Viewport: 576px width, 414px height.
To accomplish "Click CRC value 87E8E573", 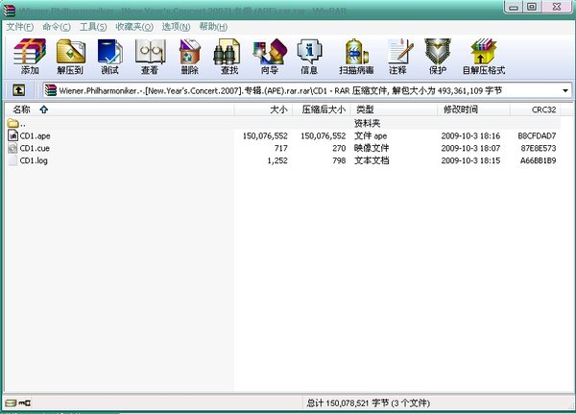I will [x=539, y=148].
